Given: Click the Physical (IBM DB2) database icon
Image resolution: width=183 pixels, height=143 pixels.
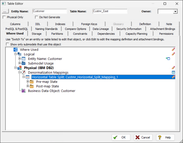Looking at the screenshot, I should point(20,68).
